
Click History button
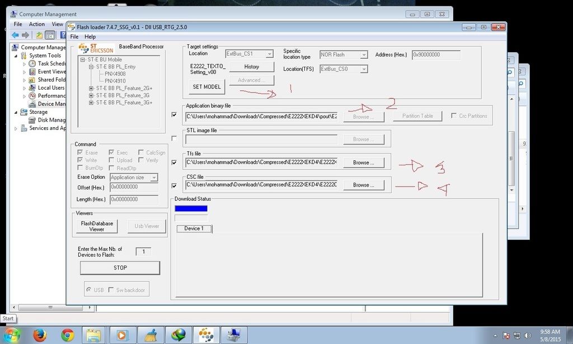click(251, 67)
